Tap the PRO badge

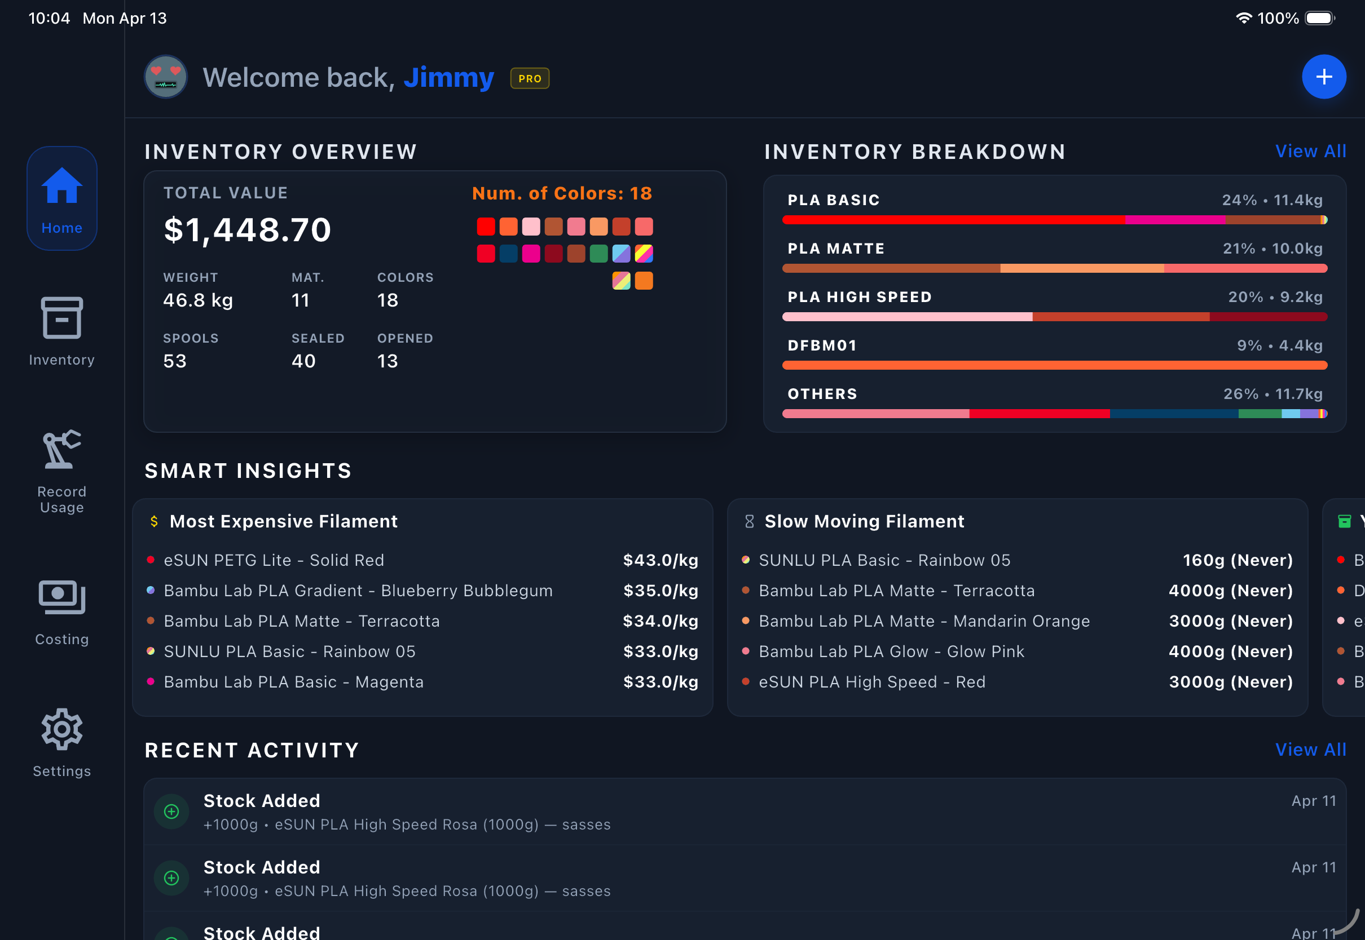click(529, 78)
